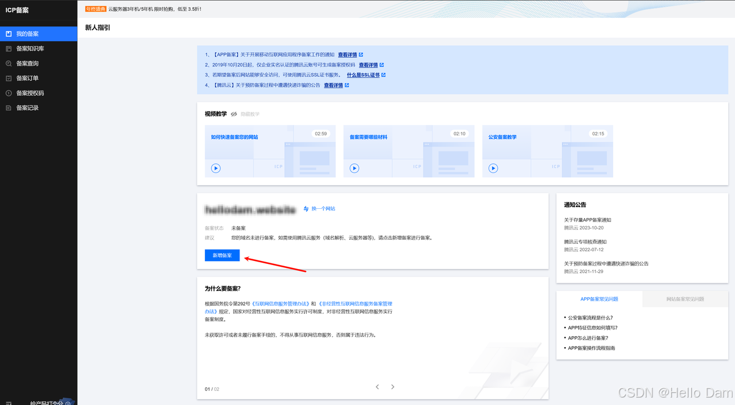Switch to 网站备案常见问题 tab
The image size is (735, 405).
684,299
